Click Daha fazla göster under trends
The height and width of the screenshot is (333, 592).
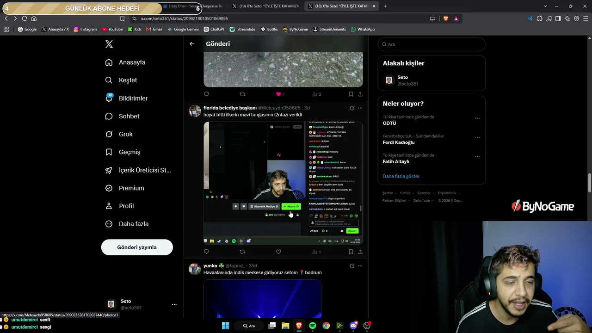[401, 176]
